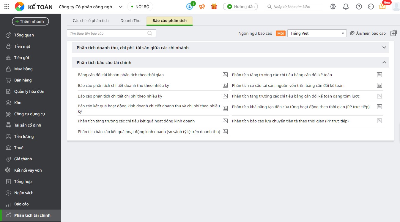This screenshot has width=400, height=222.
Task: Preview image for bảng cân đối kế toán dạng tóm lược
Action: coord(379,96)
